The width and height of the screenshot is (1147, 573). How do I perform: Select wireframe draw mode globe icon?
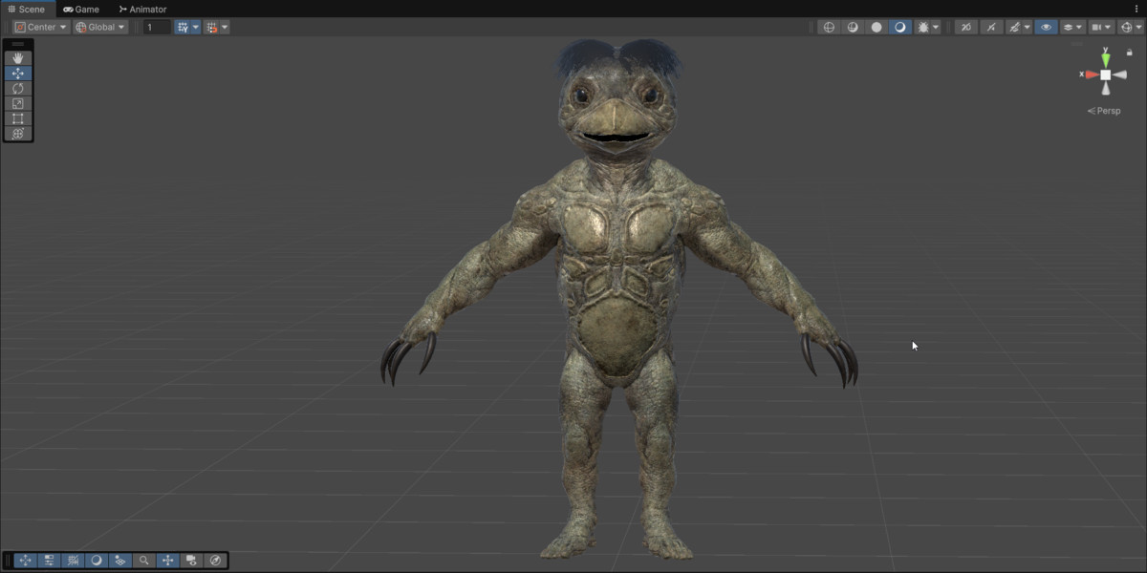829,27
